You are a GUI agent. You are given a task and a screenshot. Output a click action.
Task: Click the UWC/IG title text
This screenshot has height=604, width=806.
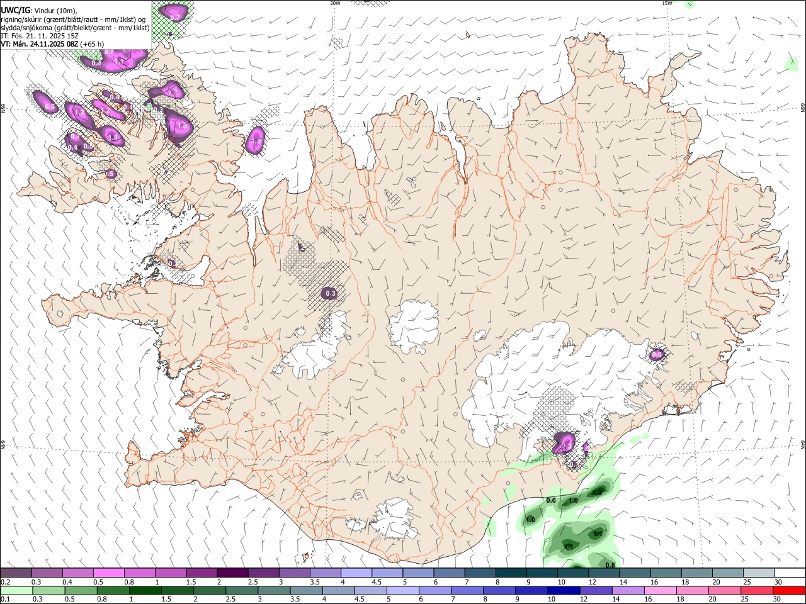coord(15,10)
